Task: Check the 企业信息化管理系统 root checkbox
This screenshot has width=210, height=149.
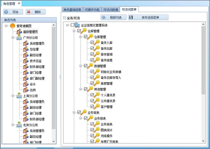Action: (x=72, y=25)
